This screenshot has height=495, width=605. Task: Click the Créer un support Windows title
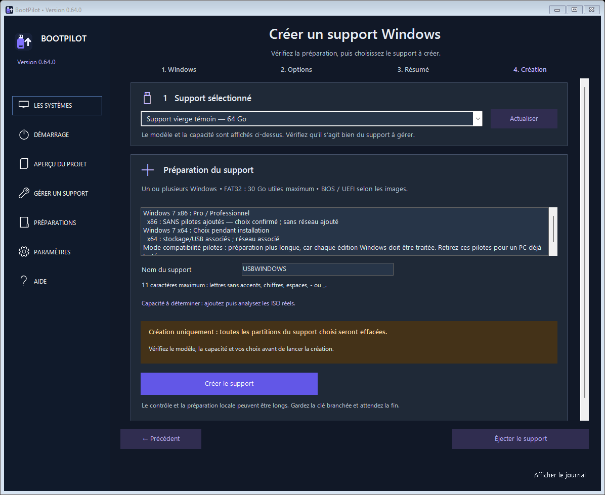click(355, 34)
